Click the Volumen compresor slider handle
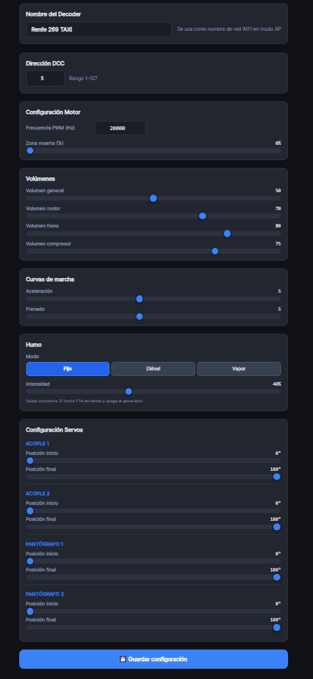This screenshot has width=313, height=679. pyautogui.click(x=215, y=251)
